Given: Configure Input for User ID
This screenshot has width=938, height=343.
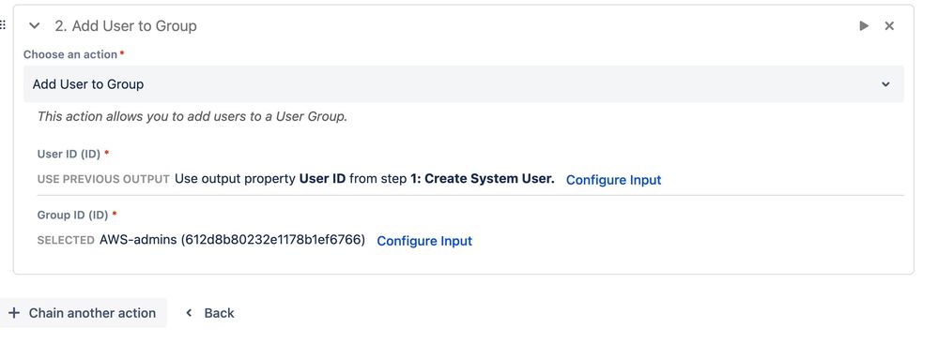Looking at the screenshot, I should click(613, 180).
